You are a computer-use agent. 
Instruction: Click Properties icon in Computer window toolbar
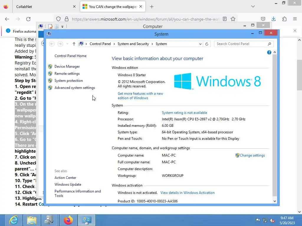pyautogui.click(x=50, y=26)
